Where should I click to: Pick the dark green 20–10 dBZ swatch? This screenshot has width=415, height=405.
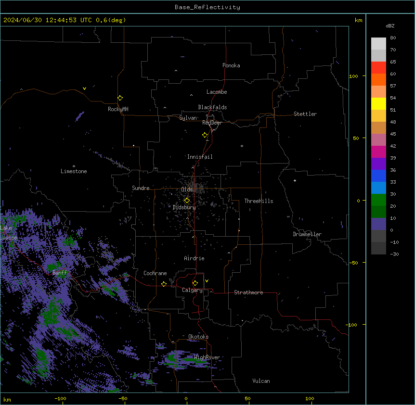point(378,212)
